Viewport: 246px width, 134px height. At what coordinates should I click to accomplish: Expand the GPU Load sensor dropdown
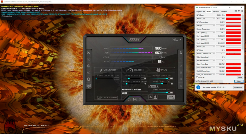(214, 50)
